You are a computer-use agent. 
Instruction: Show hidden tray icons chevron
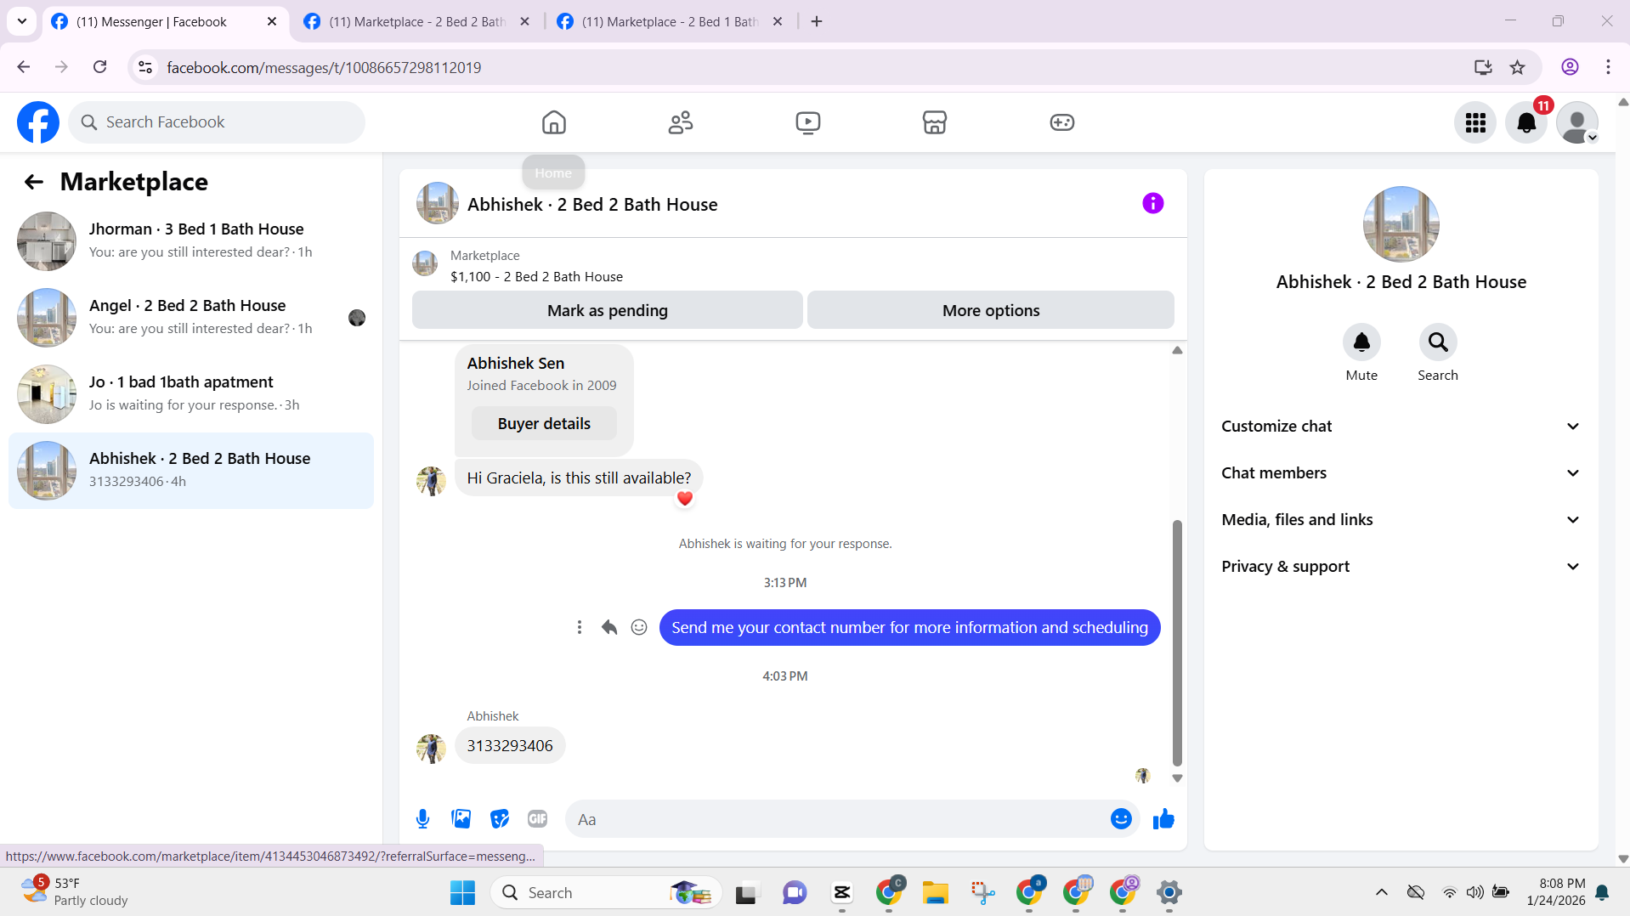[x=1381, y=892]
